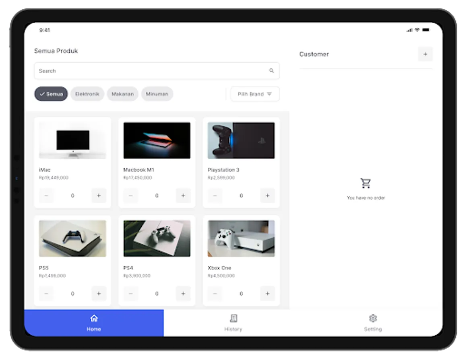Select the Elektronik category chip

click(x=87, y=94)
